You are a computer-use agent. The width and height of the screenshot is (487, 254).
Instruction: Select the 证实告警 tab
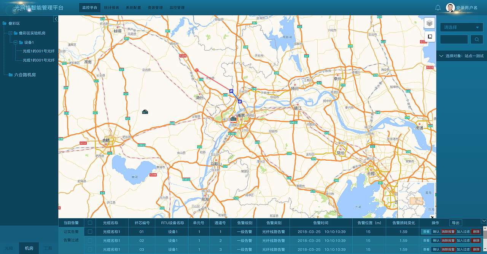71,232
